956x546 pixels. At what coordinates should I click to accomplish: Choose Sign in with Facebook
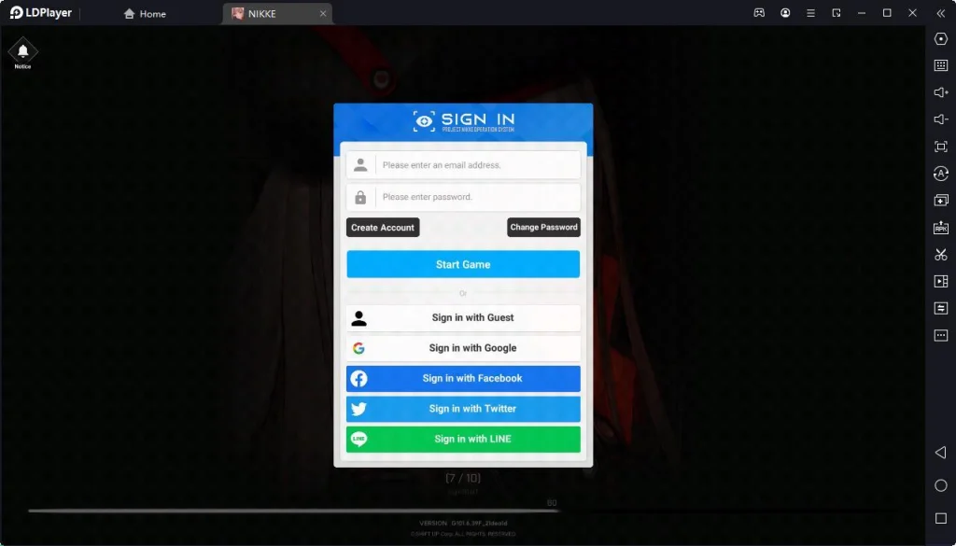click(463, 378)
